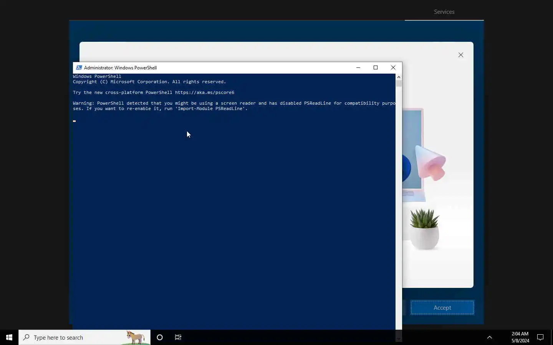The image size is (553, 345).
Task: Click the https://aka.ms/pscore6 text in PowerShell
Action: (x=205, y=92)
